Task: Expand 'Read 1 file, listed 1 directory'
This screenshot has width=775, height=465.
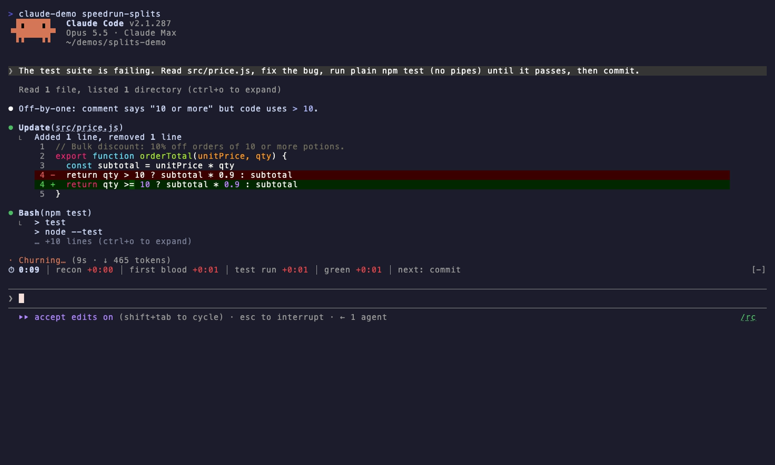Action: 150,90
